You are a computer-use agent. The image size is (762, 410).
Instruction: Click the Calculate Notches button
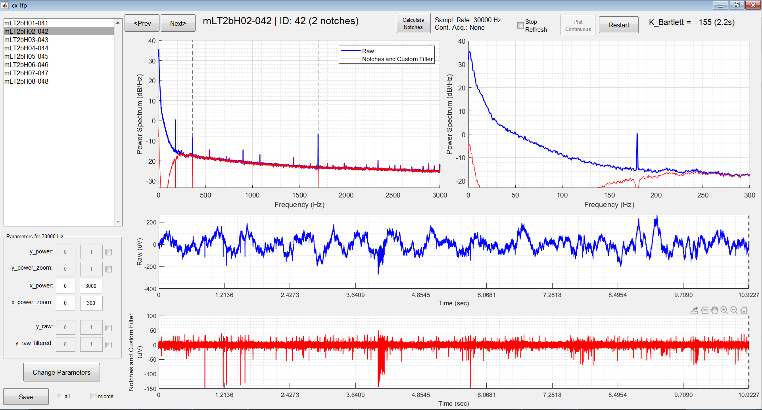click(x=413, y=23)
